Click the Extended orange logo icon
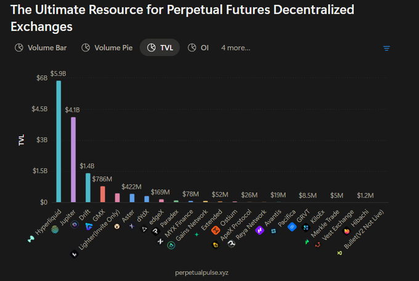This screenshot has height=281, width=419. pyautogui.click(x=216, y=230)
